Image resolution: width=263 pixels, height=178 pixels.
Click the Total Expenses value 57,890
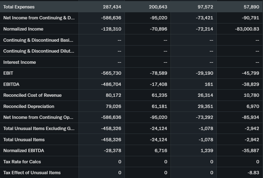click(x=251, y=7)
